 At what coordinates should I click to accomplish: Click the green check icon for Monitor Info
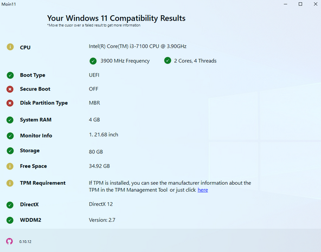[10, 136]
